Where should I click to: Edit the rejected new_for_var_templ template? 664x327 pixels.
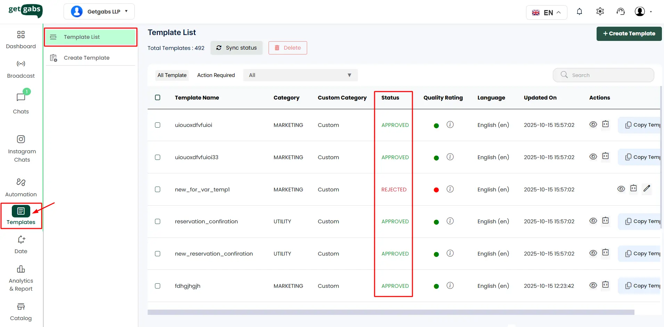click(x=646, y=189)
